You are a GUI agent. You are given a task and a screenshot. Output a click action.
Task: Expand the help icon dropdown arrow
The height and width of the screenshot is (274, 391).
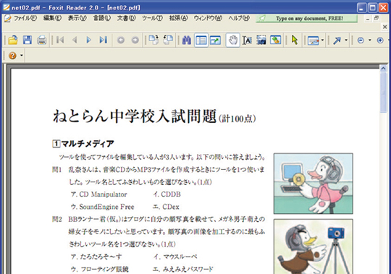click(x=22, y=55)
